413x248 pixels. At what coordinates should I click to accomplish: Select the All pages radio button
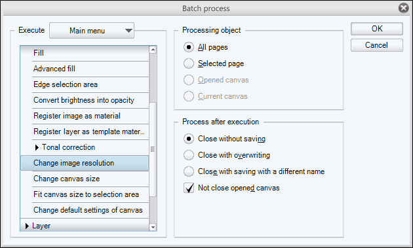click(189, 47)
